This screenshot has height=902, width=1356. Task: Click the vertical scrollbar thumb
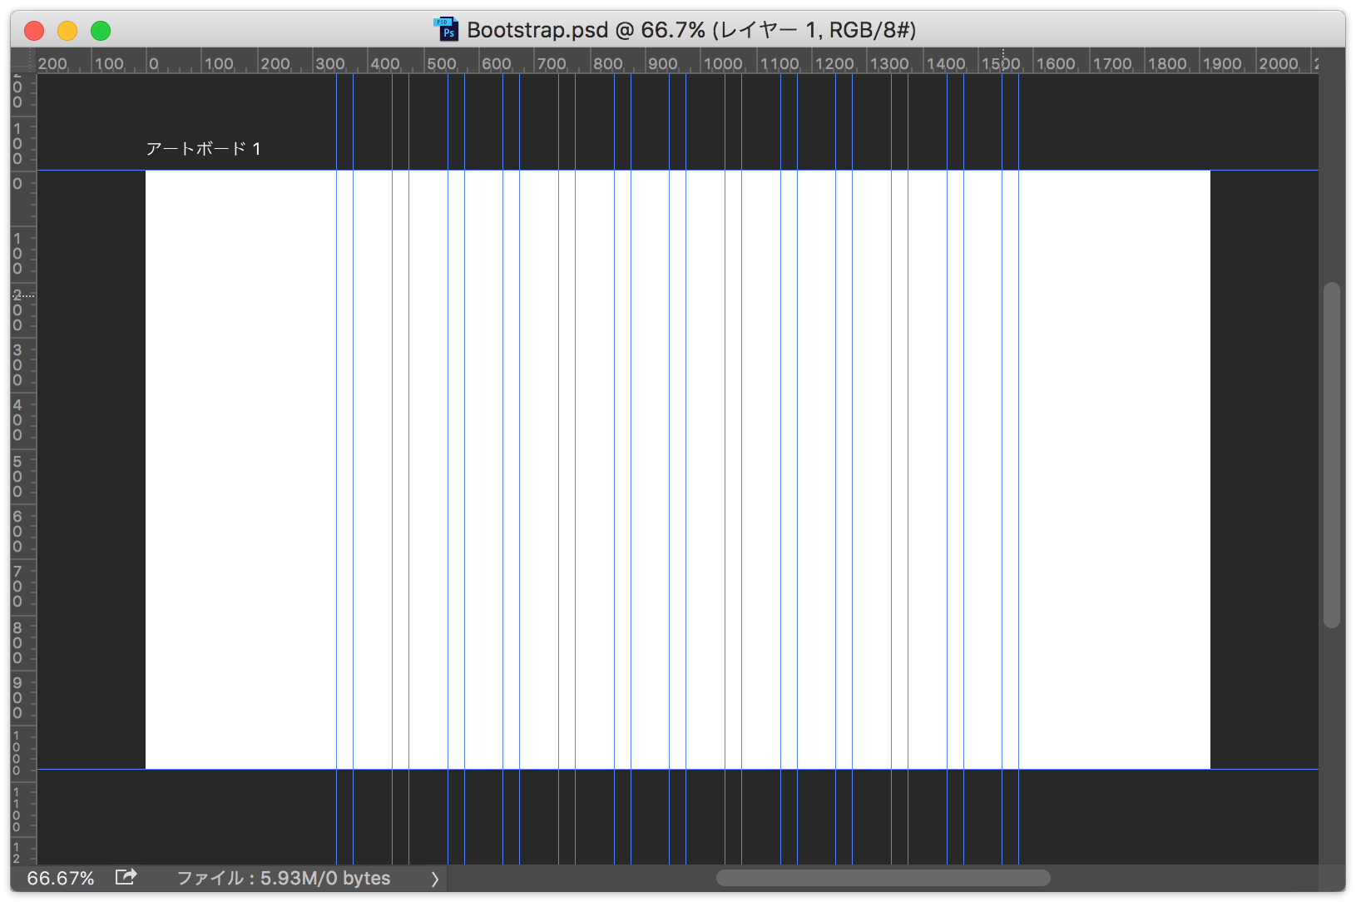coord(1331,454)
